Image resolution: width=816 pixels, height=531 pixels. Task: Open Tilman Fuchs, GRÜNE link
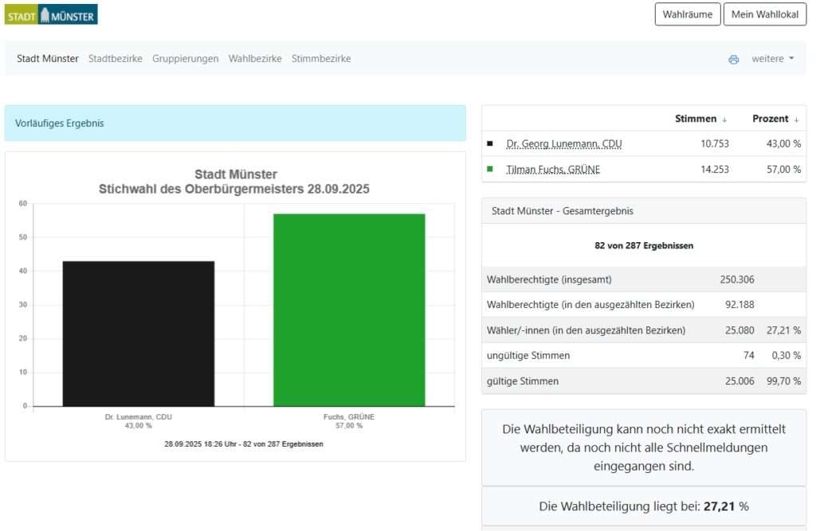[x=553, y=169]
